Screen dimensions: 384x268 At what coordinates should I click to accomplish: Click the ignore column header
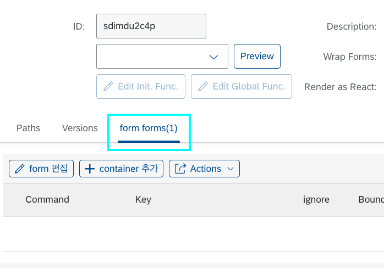(x=316, y=199)
